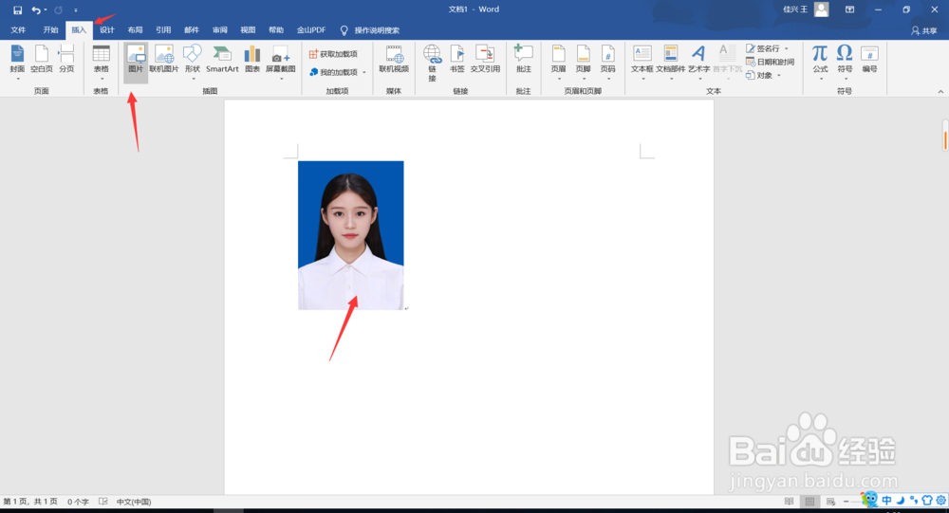Insert a Symbol (符号)
949x513 pixels.
[845, 61]
